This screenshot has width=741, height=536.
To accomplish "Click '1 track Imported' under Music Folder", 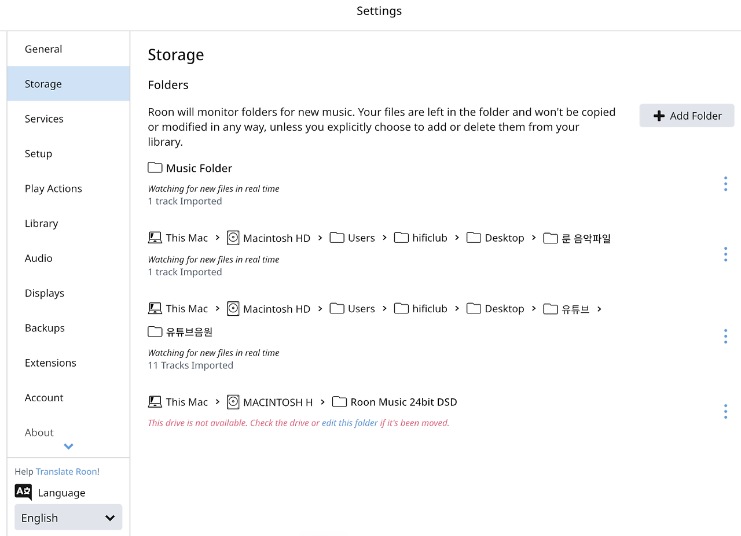I will coord(185,201).
